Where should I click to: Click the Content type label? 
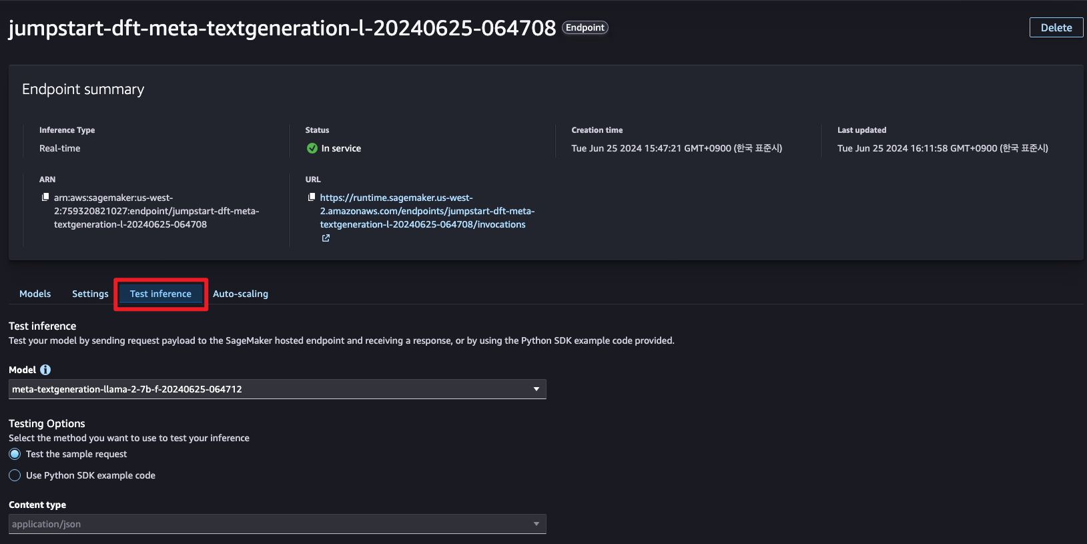tap(37, 505)
